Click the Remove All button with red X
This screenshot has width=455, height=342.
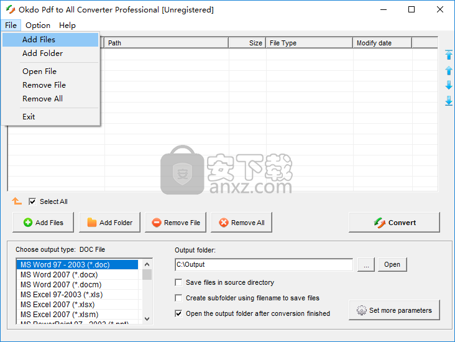point(241,223)
